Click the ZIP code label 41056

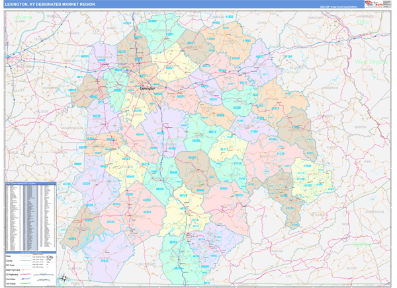coord(230,17)
